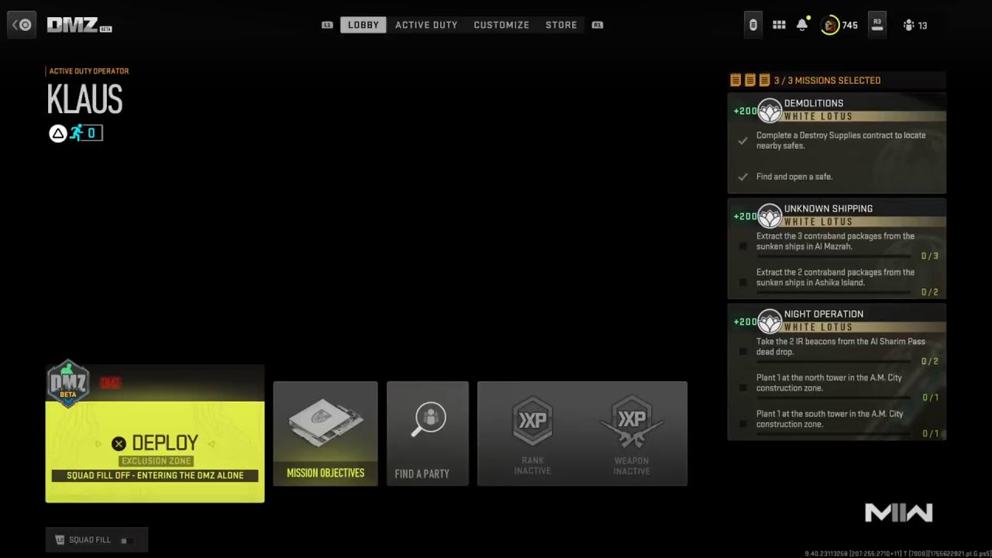Click the triangle button prompt under KLAUS
This screenshot has height=558, width=992.
tap(58, 133)
